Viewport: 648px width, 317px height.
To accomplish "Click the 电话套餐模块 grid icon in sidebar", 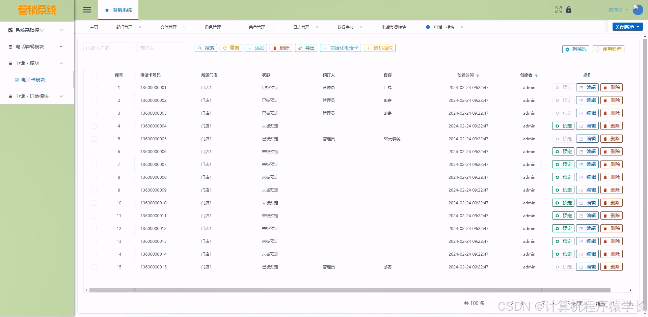I will click(10, 47).
